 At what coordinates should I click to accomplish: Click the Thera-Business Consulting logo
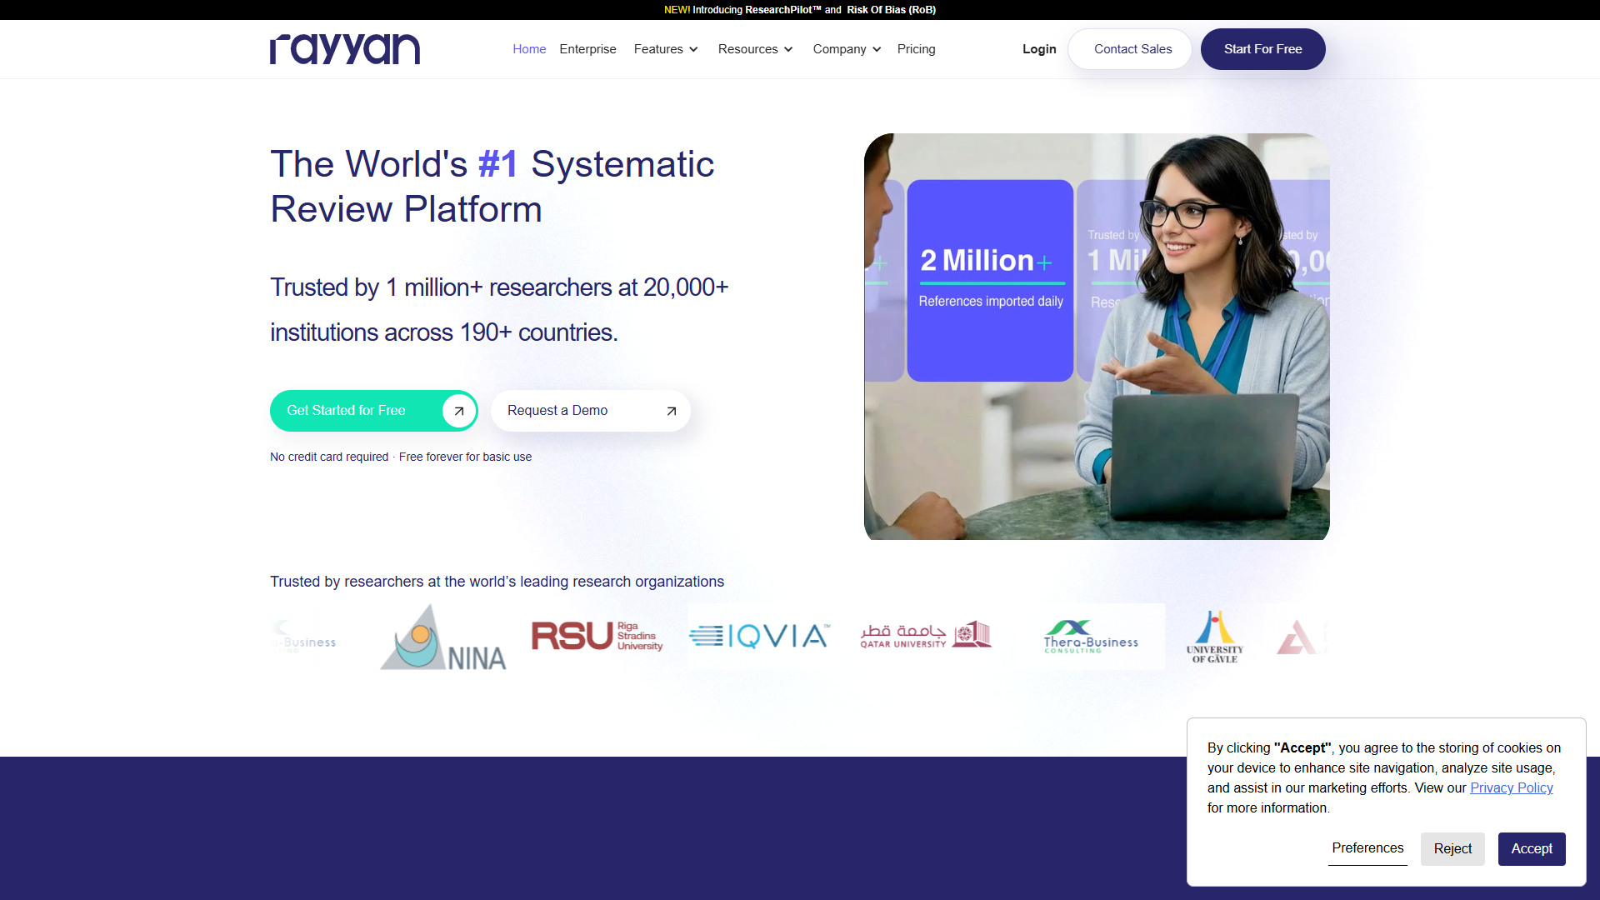tap(1091, 637)
